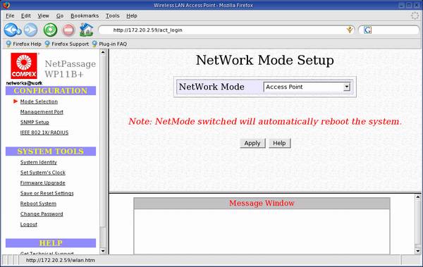Click the Message Window title
Viewport: 423px width, 267px height.
coord(262,203)
